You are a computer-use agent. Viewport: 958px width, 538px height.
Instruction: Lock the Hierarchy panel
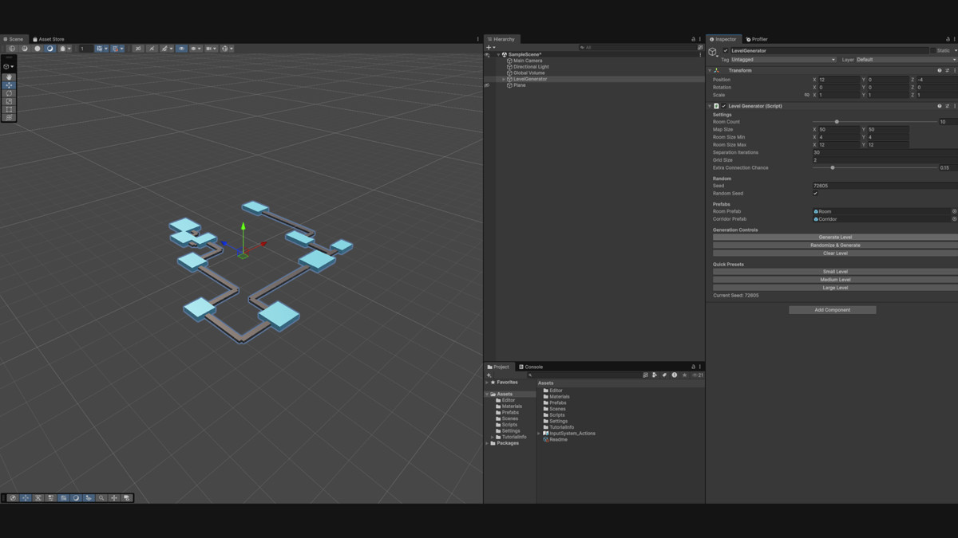(x=693, y=39)
